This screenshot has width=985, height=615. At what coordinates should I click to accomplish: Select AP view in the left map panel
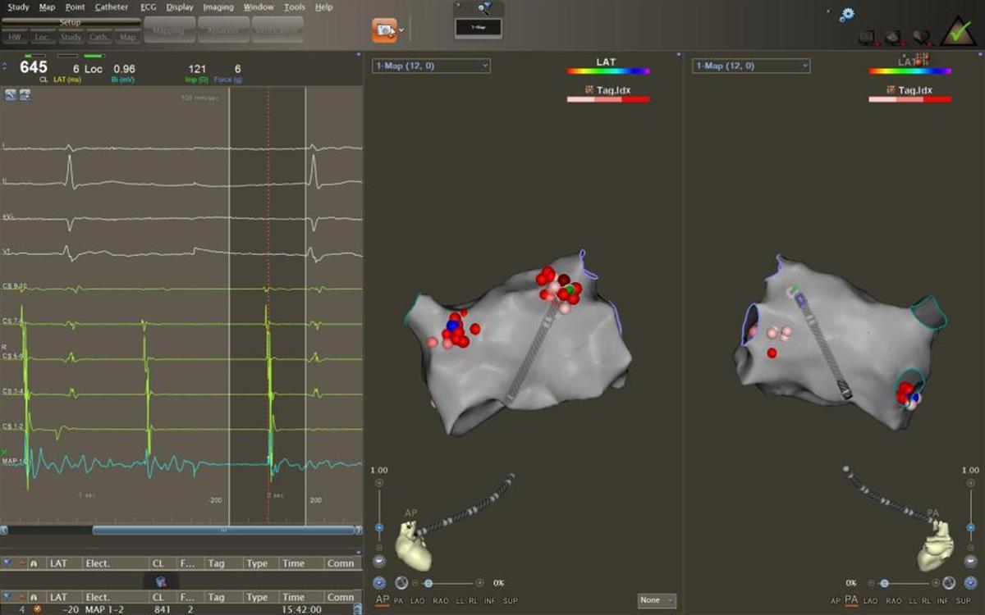382,601
